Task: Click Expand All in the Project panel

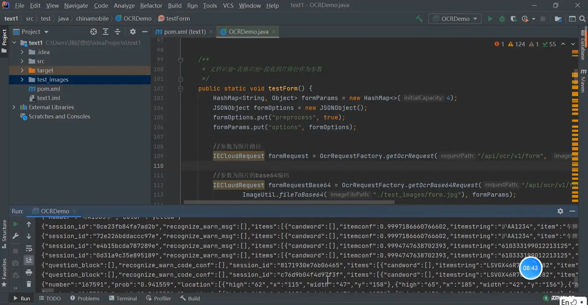Action: (106, 32)
